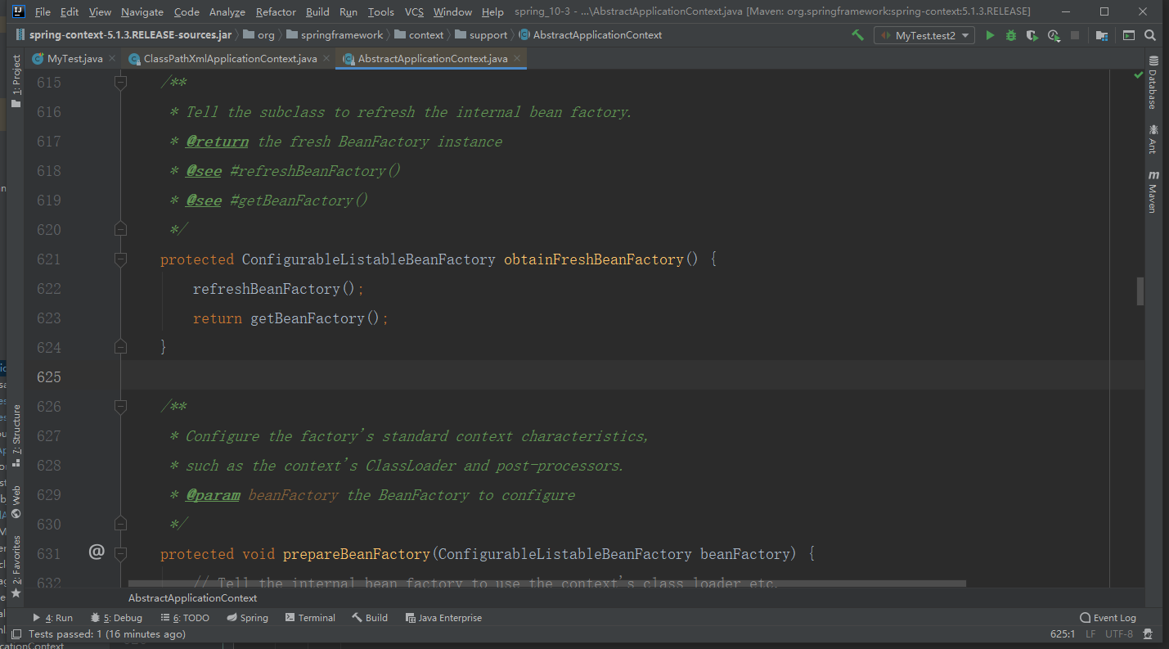
Task: Open the Event Log button
Action: pyautogui.click(x=1108, y=618)
